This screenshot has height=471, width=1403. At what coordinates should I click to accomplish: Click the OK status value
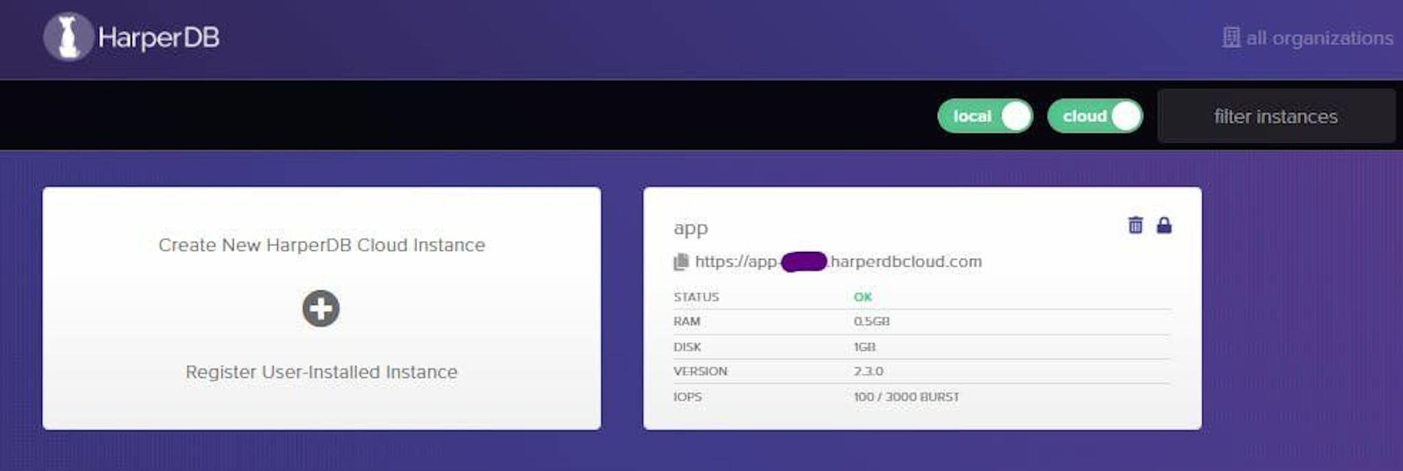(862, 296)
